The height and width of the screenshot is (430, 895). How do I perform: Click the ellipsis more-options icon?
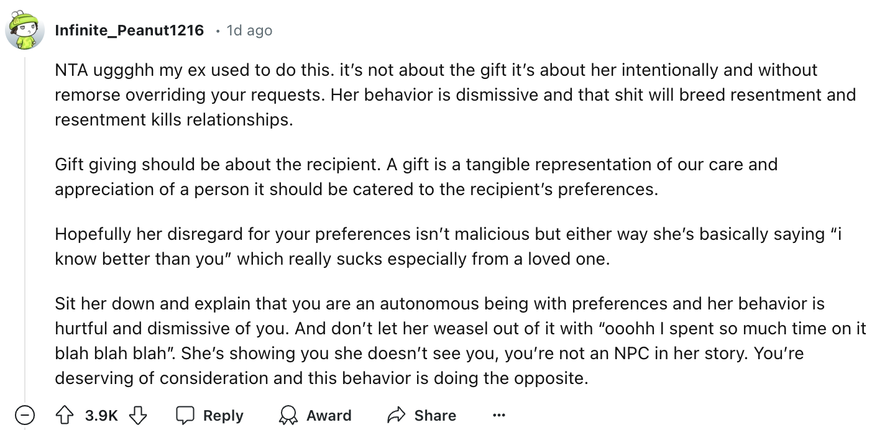point(500,415)
